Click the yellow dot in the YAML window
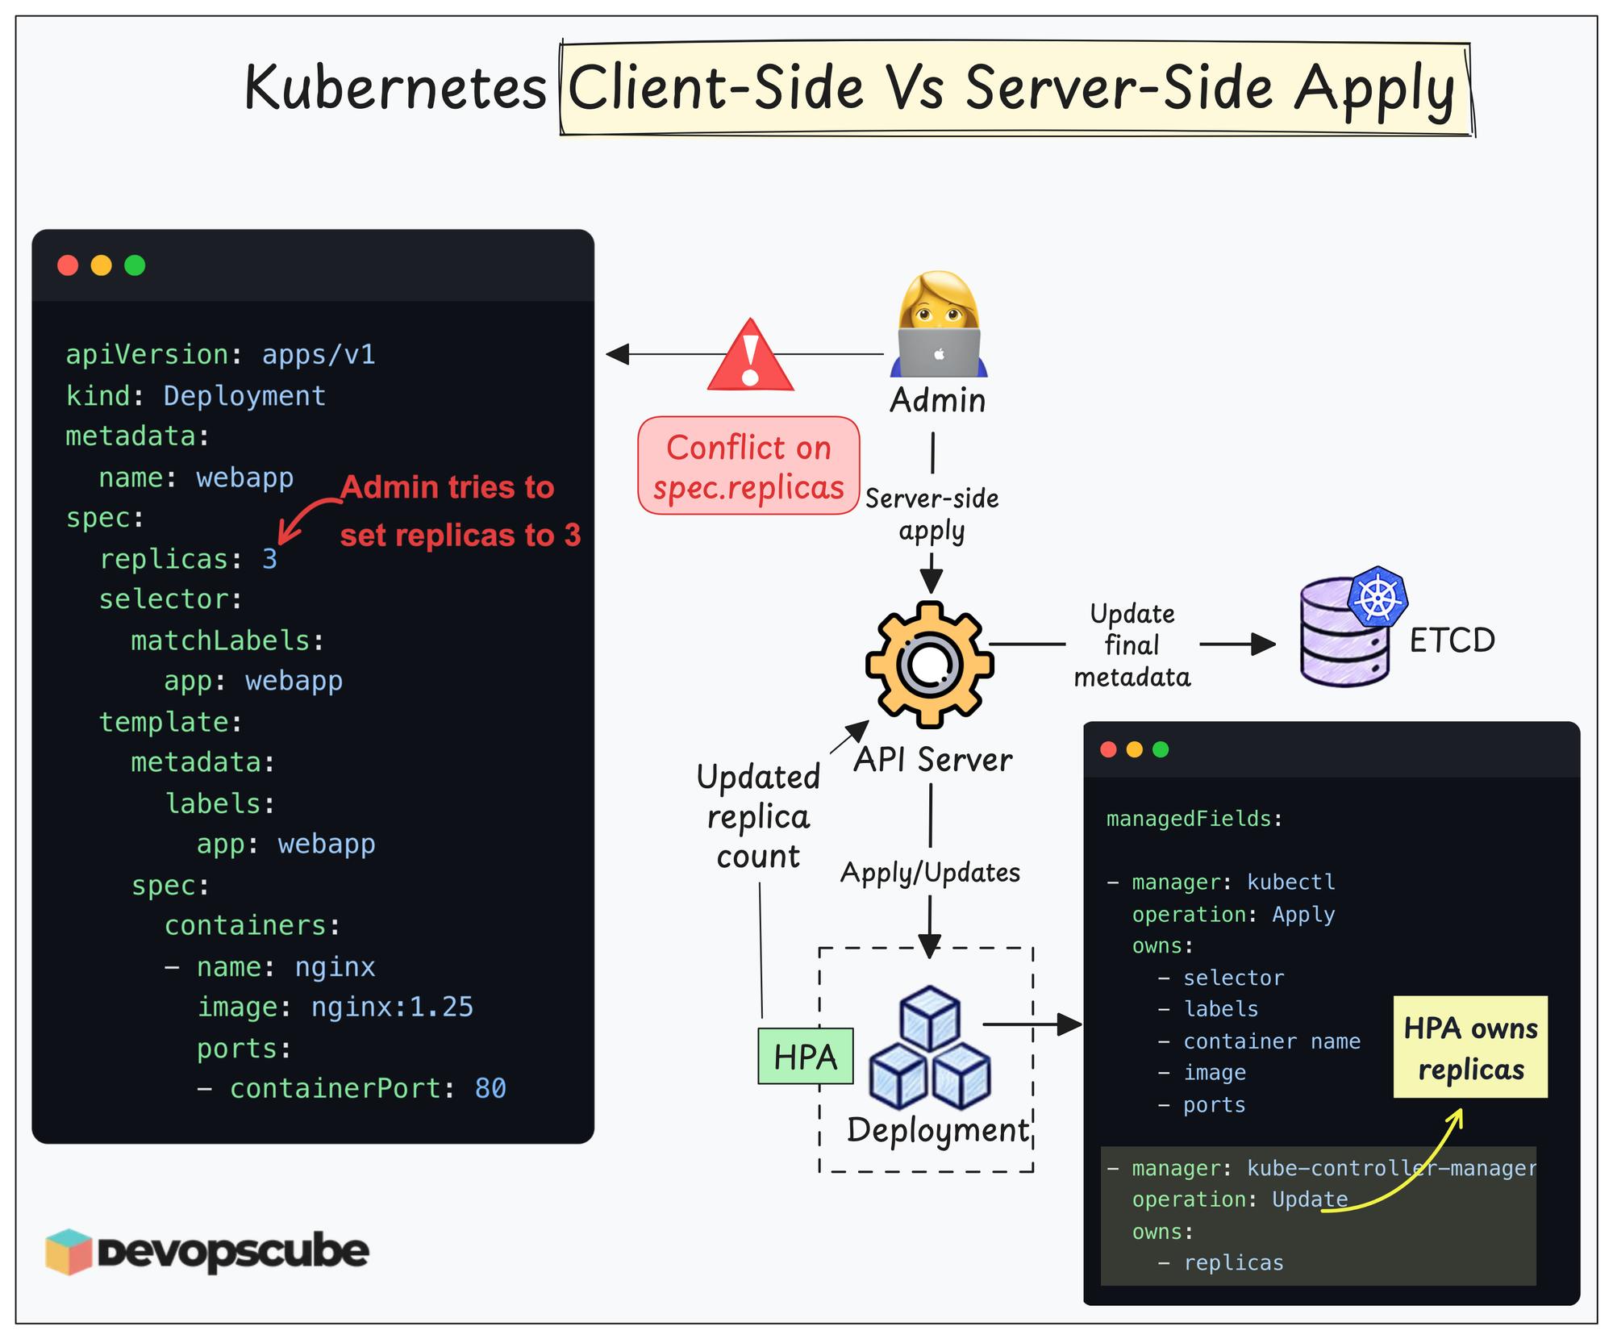Screen dimensions: 1613x1339 (x=102, y=265)
